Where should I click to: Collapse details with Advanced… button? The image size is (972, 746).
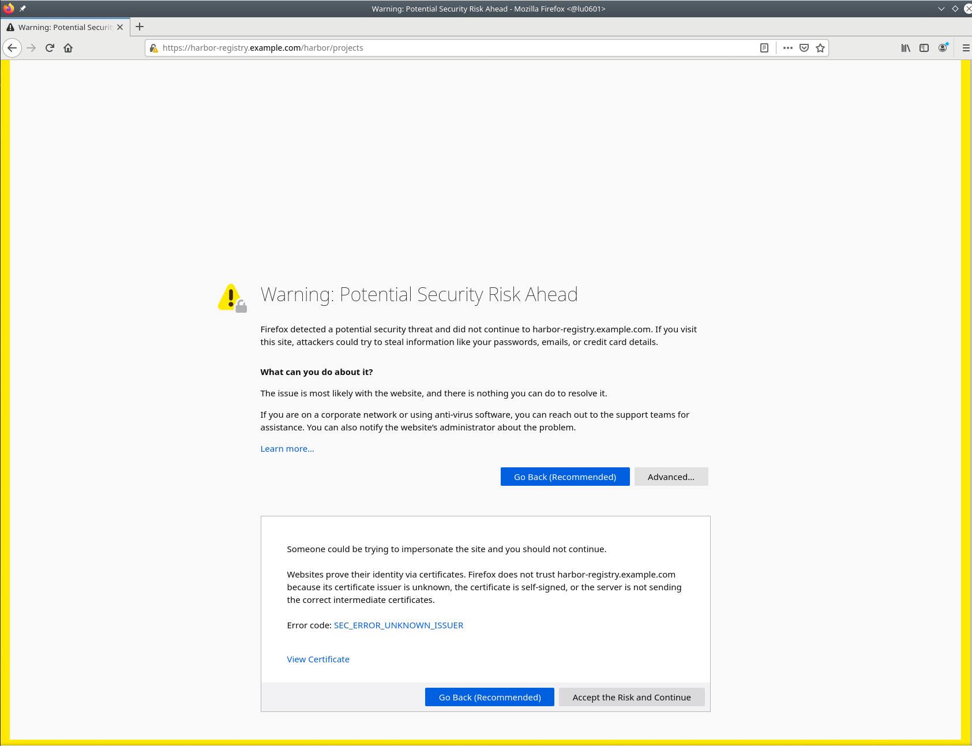point(671,477)
